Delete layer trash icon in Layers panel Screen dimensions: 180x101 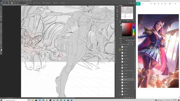(133, 98)
